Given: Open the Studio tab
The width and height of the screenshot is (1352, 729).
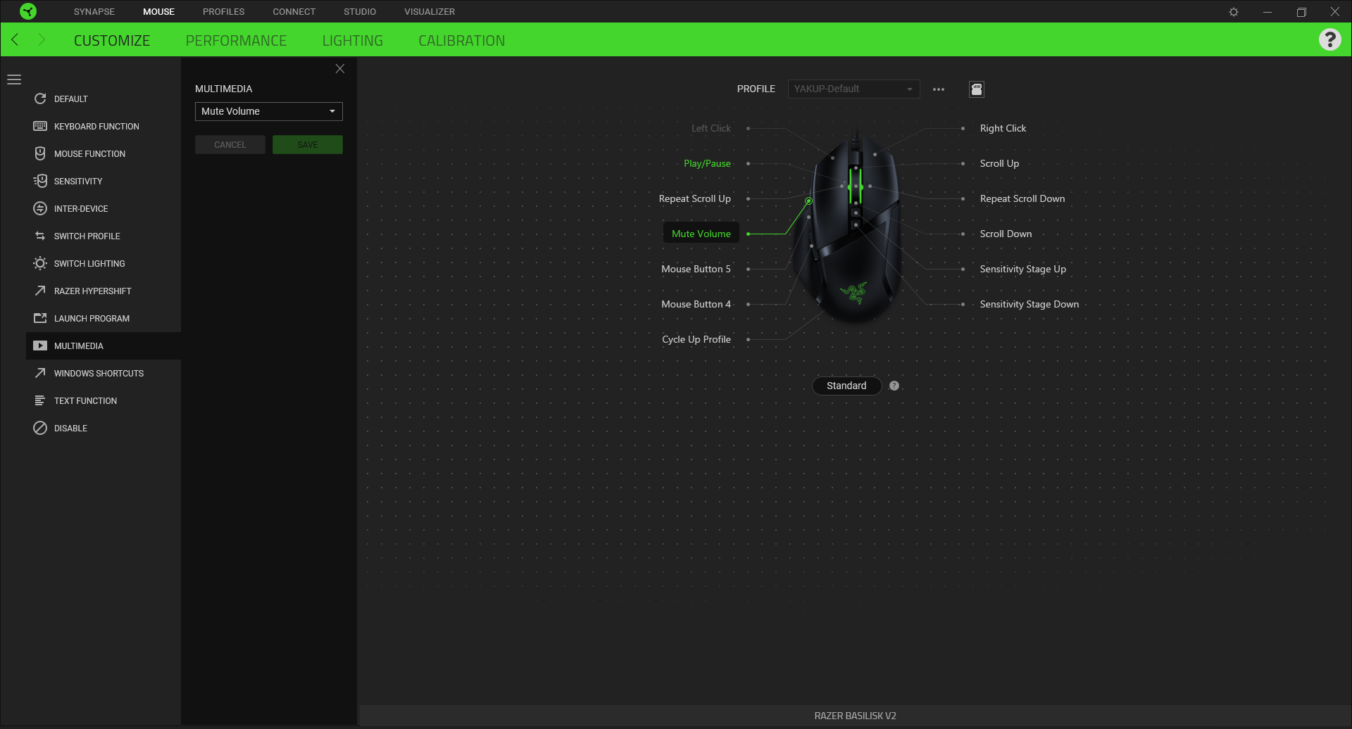Looking at the screenshot, I should [360, 12].
